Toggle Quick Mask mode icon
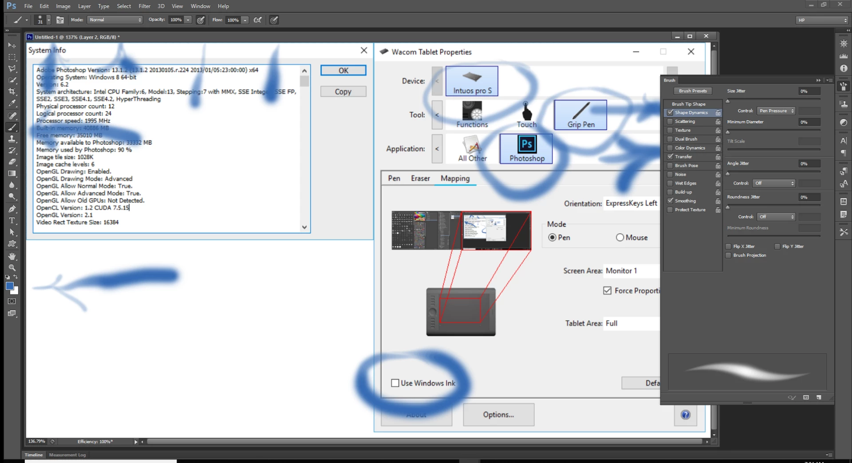The height and width of the screenshot is (463, 852). coord(12,301)
